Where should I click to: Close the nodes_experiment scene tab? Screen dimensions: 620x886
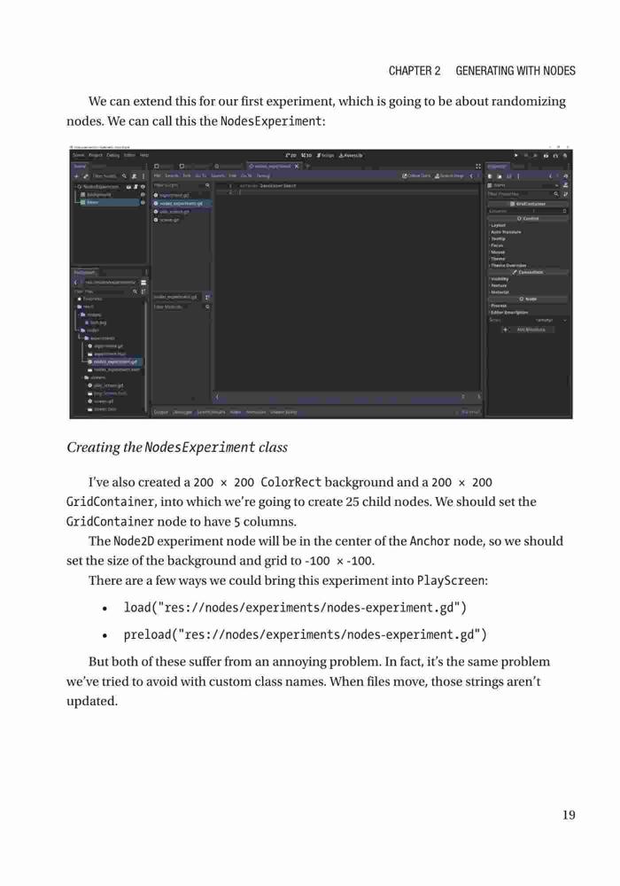(x=297, y=167)
